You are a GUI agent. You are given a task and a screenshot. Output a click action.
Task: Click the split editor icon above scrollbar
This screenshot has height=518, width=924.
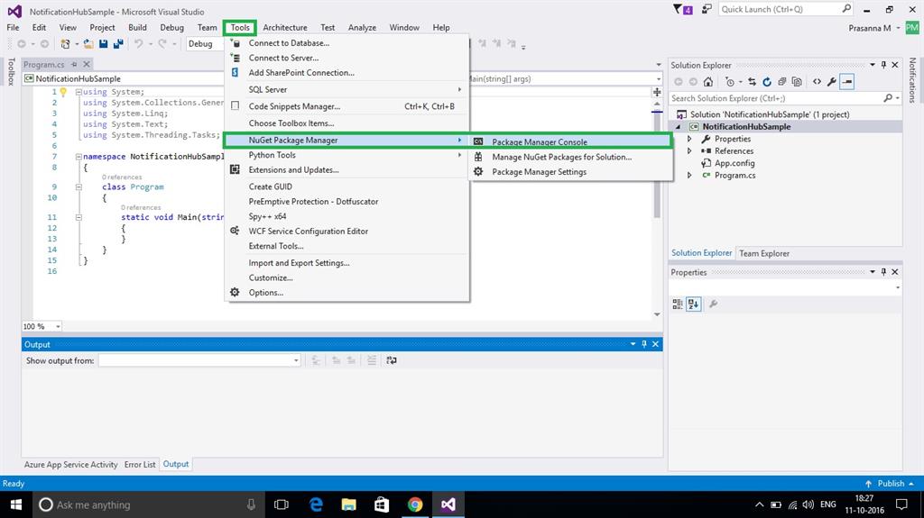coord(657,92)
